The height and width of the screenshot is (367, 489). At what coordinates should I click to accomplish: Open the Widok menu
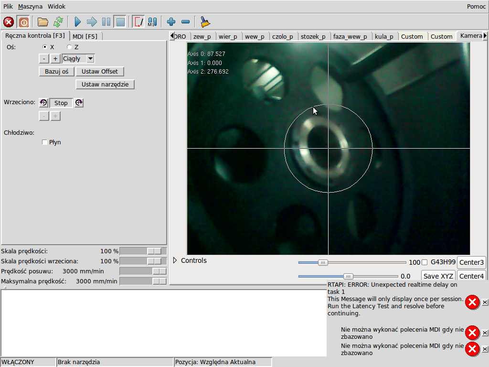[56, 6]
